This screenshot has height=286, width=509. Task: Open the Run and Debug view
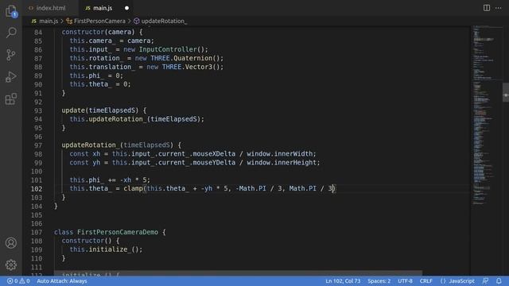11,77
